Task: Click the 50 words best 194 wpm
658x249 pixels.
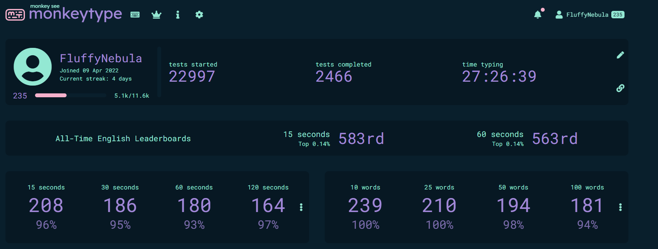Action: 513,205
